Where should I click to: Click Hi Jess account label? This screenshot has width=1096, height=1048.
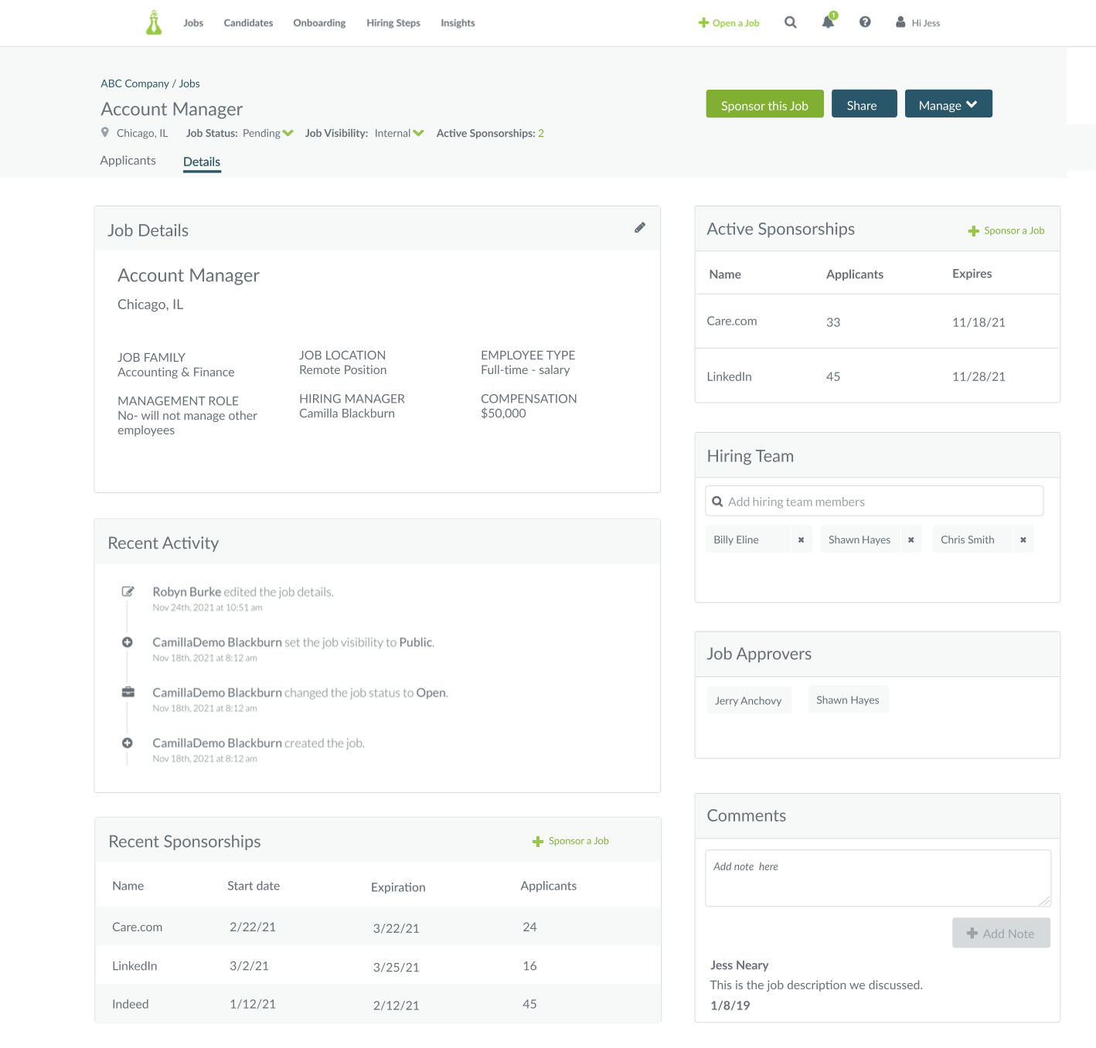(x=926, y=23)
